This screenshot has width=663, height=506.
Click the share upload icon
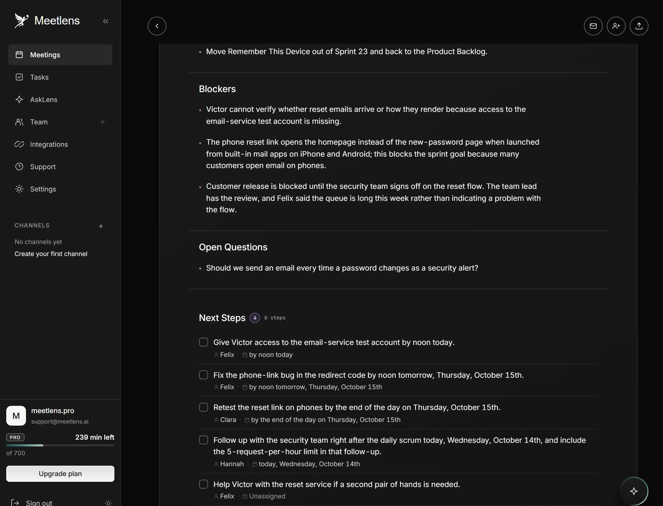[639, 26]
